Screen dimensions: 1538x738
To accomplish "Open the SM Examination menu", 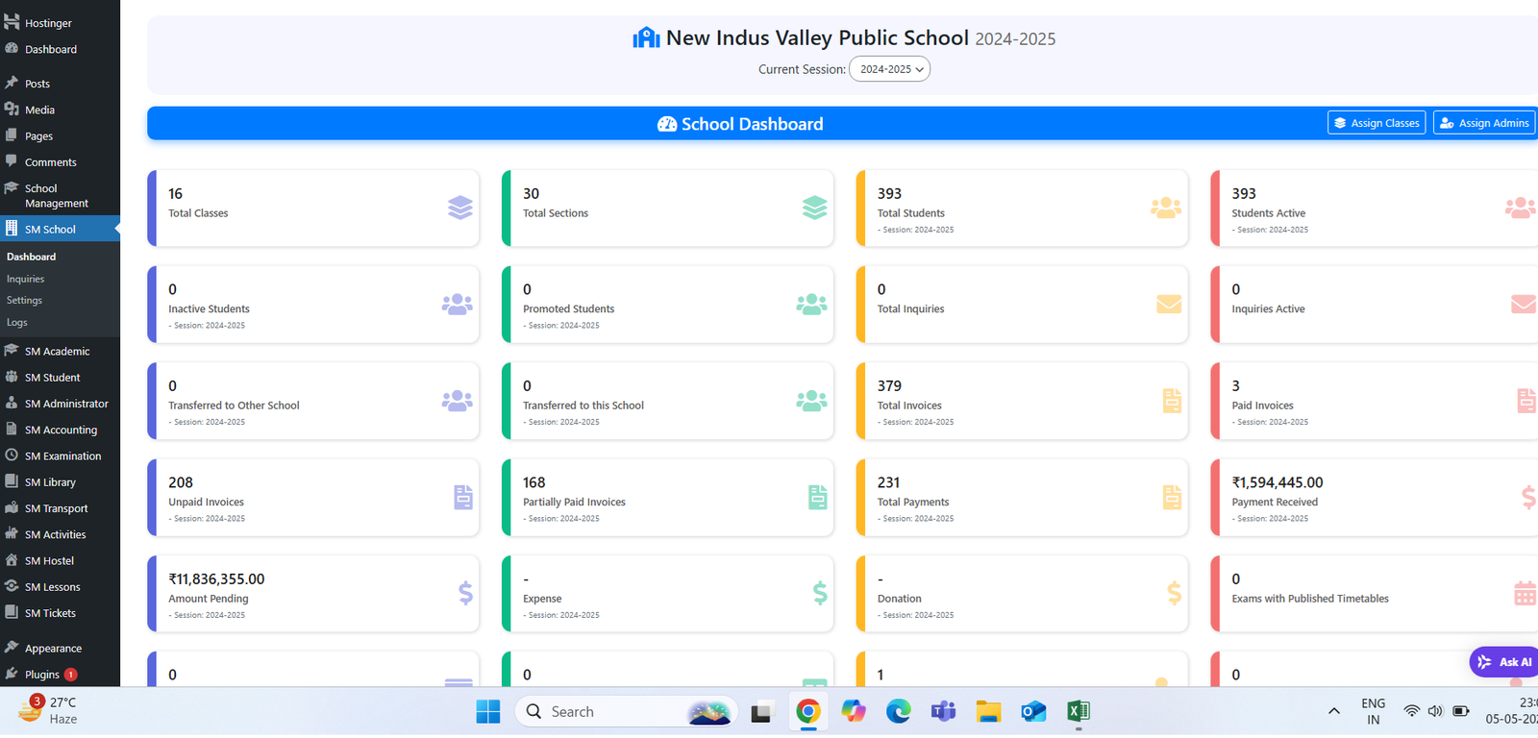I will [60, 455].
